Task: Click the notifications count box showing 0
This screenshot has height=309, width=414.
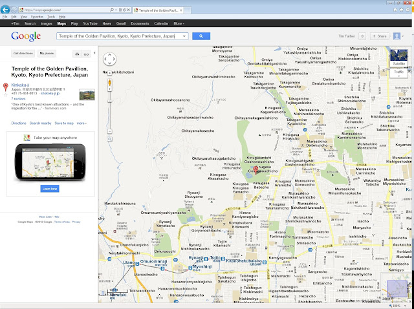Action: 362,36
